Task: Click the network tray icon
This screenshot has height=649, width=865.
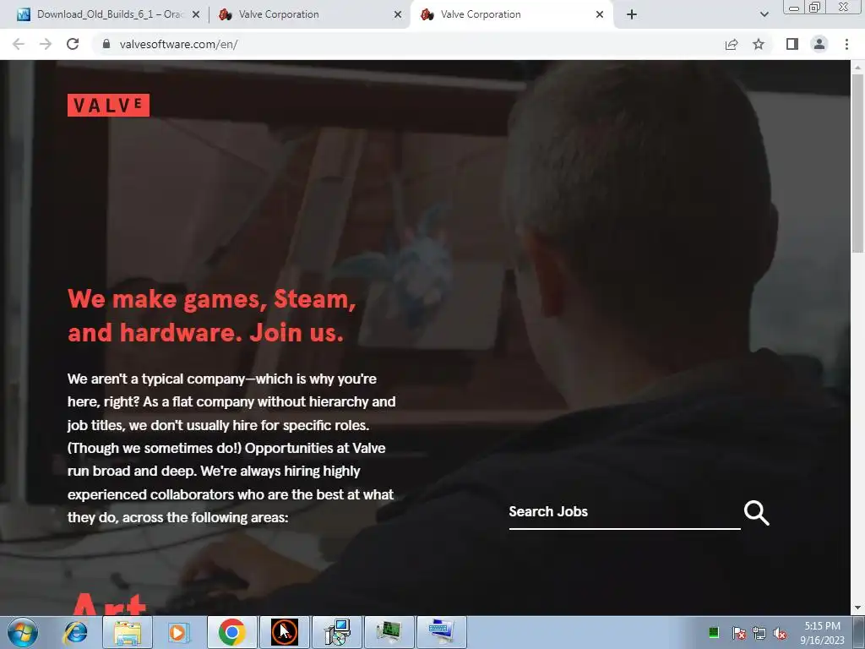Action: pos(759,633)
